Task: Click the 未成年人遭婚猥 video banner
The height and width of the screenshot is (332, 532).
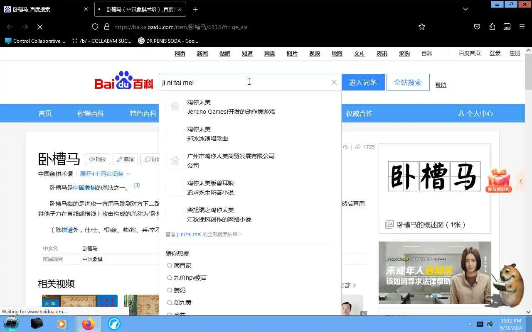Action: (435, 272)
